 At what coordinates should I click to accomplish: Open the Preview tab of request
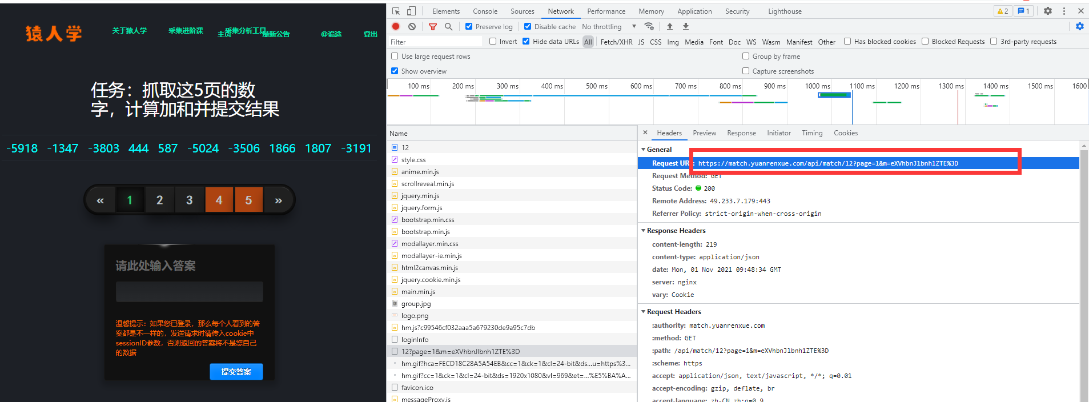(704, 133)
